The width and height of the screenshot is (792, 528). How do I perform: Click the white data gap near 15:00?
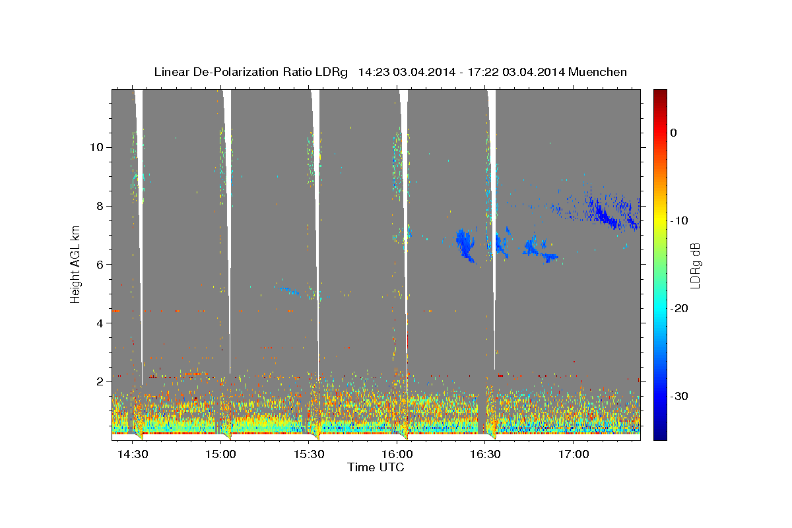(228, 231)
